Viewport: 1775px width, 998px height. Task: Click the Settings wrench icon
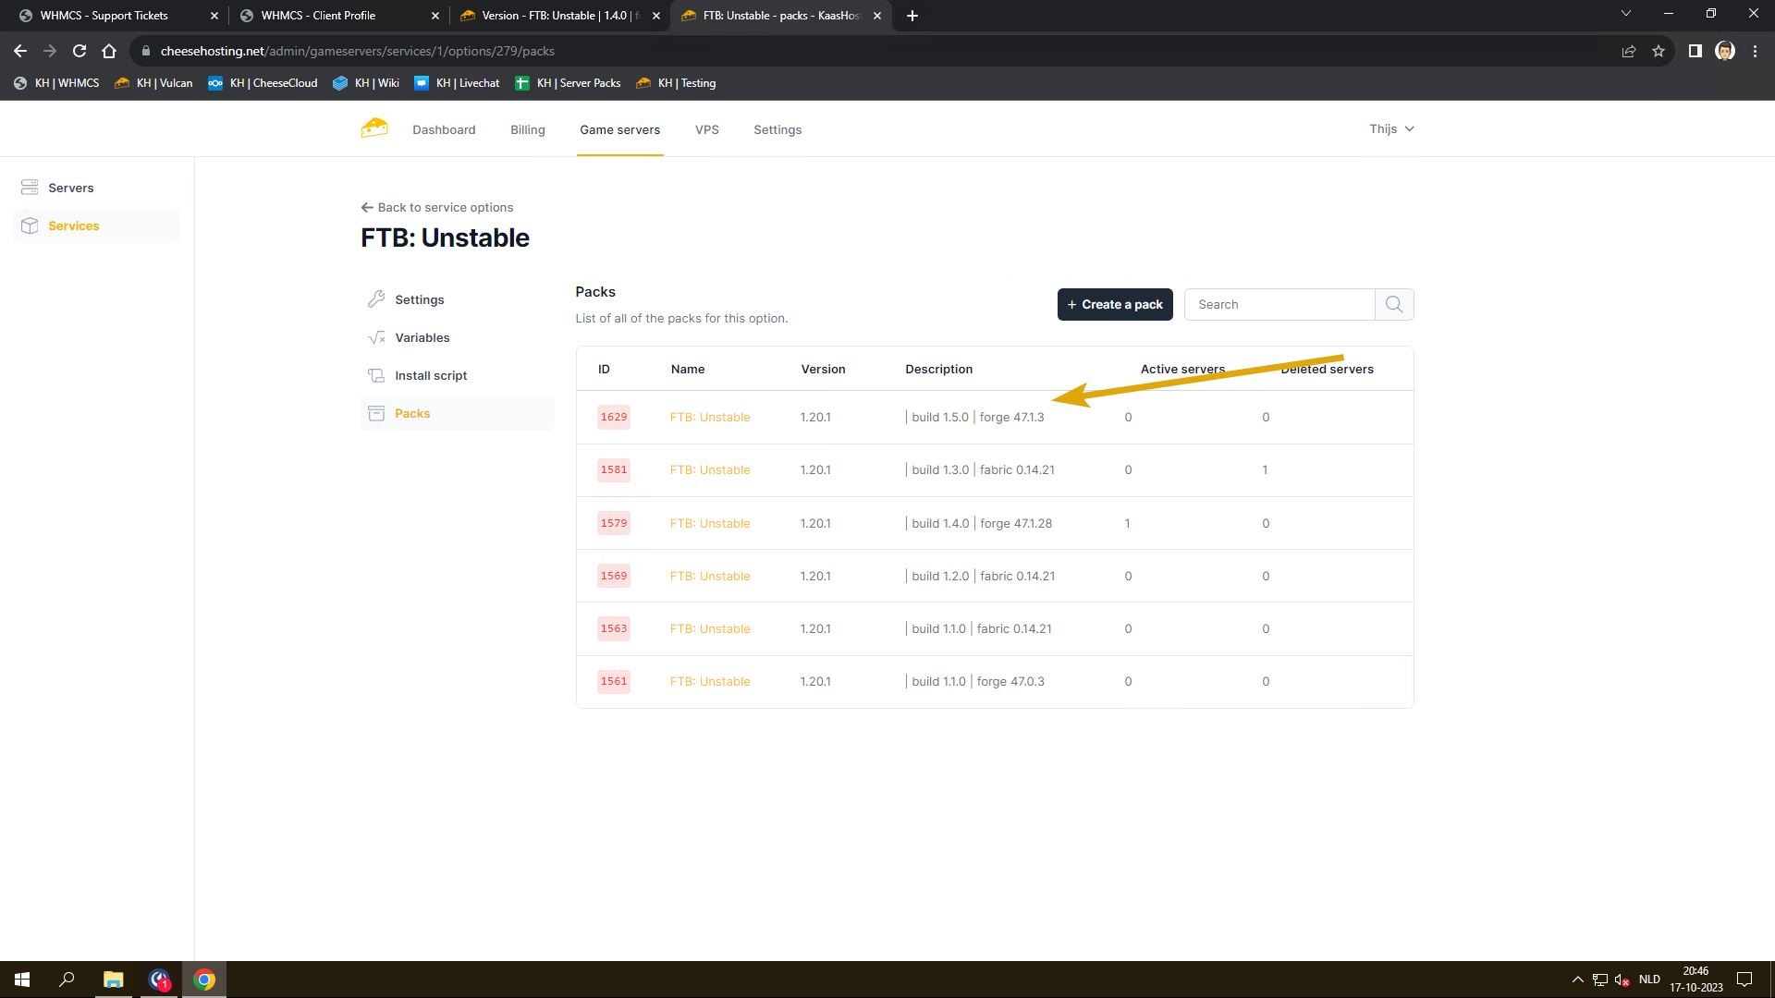coord(376,299)
